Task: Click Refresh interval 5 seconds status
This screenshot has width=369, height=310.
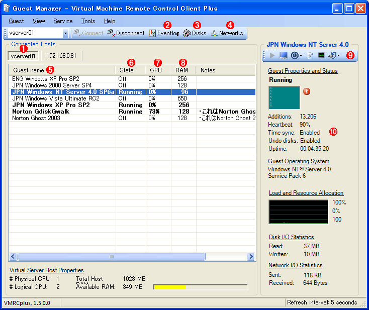Action: pos(322,302)
